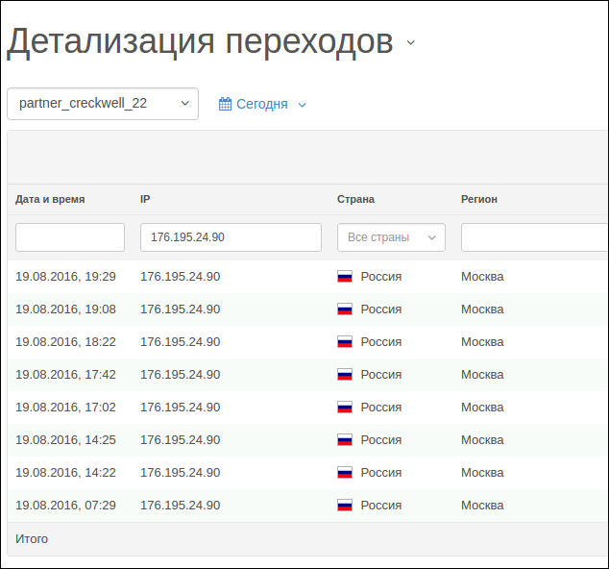Focus the Регион filter input
The image size is (609, 569).
pyautogui.click(x=534, y=237)
